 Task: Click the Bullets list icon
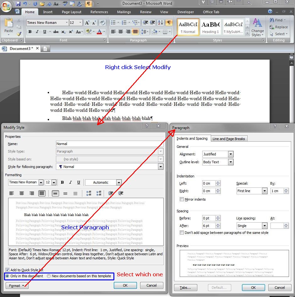click(113, 23)
